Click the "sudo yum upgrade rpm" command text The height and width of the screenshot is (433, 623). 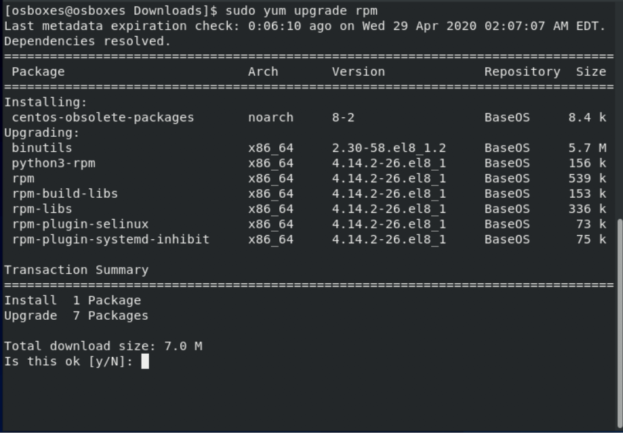click(301, 11)
